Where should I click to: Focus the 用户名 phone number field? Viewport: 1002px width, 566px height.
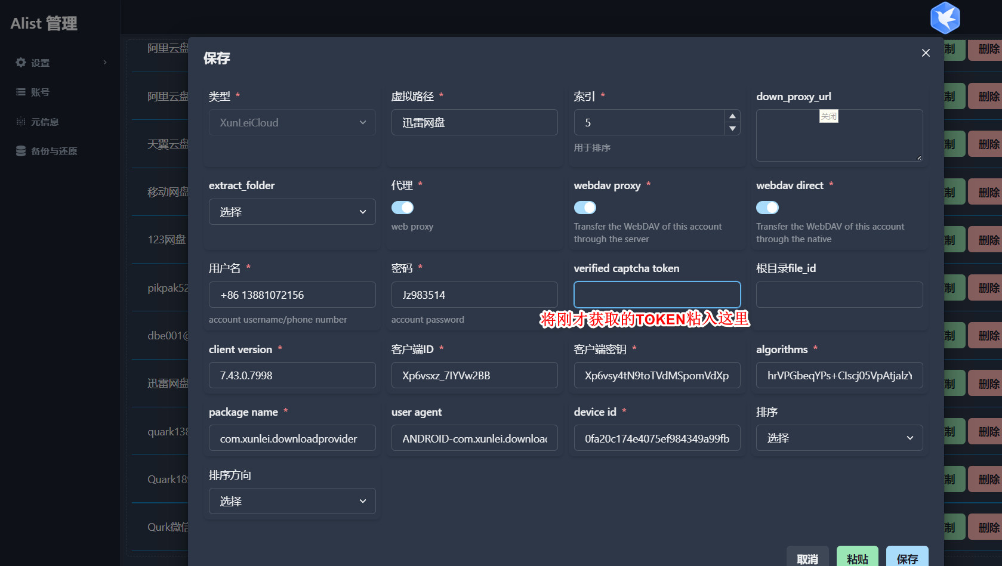click(x=292, y=295)
